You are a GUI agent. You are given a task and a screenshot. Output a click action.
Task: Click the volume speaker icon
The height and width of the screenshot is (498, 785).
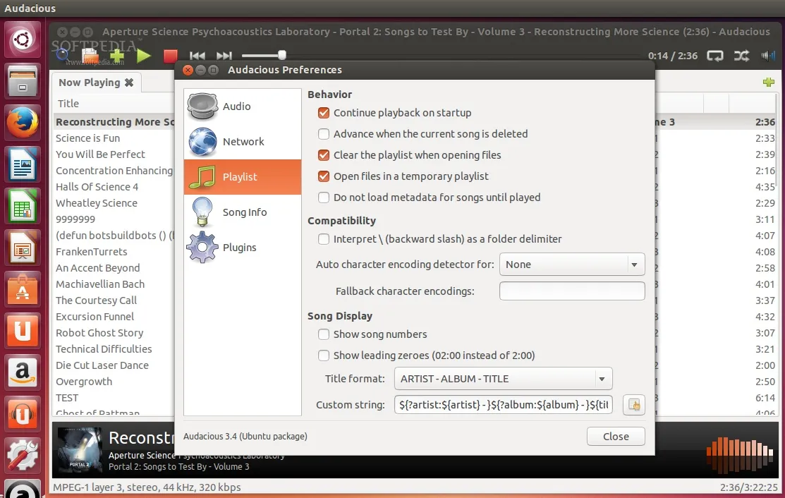(767, 56)
